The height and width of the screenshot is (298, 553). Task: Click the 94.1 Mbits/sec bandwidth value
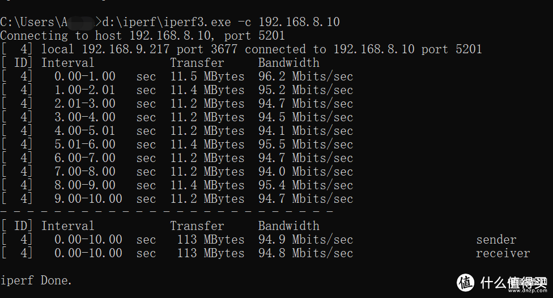pyautogui.click(x=305, y=131)
